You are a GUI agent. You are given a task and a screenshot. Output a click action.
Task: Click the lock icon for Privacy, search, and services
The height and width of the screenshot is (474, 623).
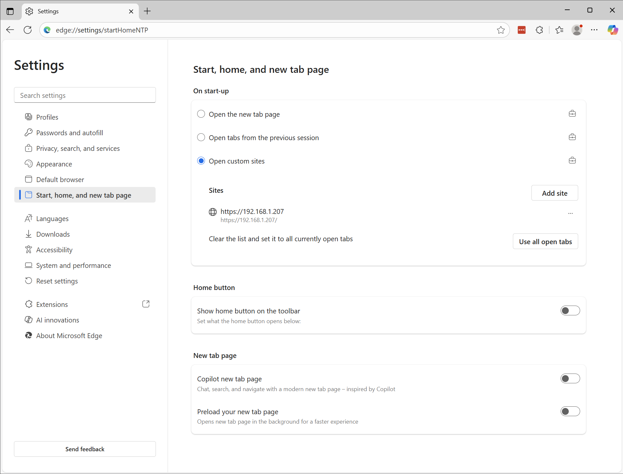[29, 148]
